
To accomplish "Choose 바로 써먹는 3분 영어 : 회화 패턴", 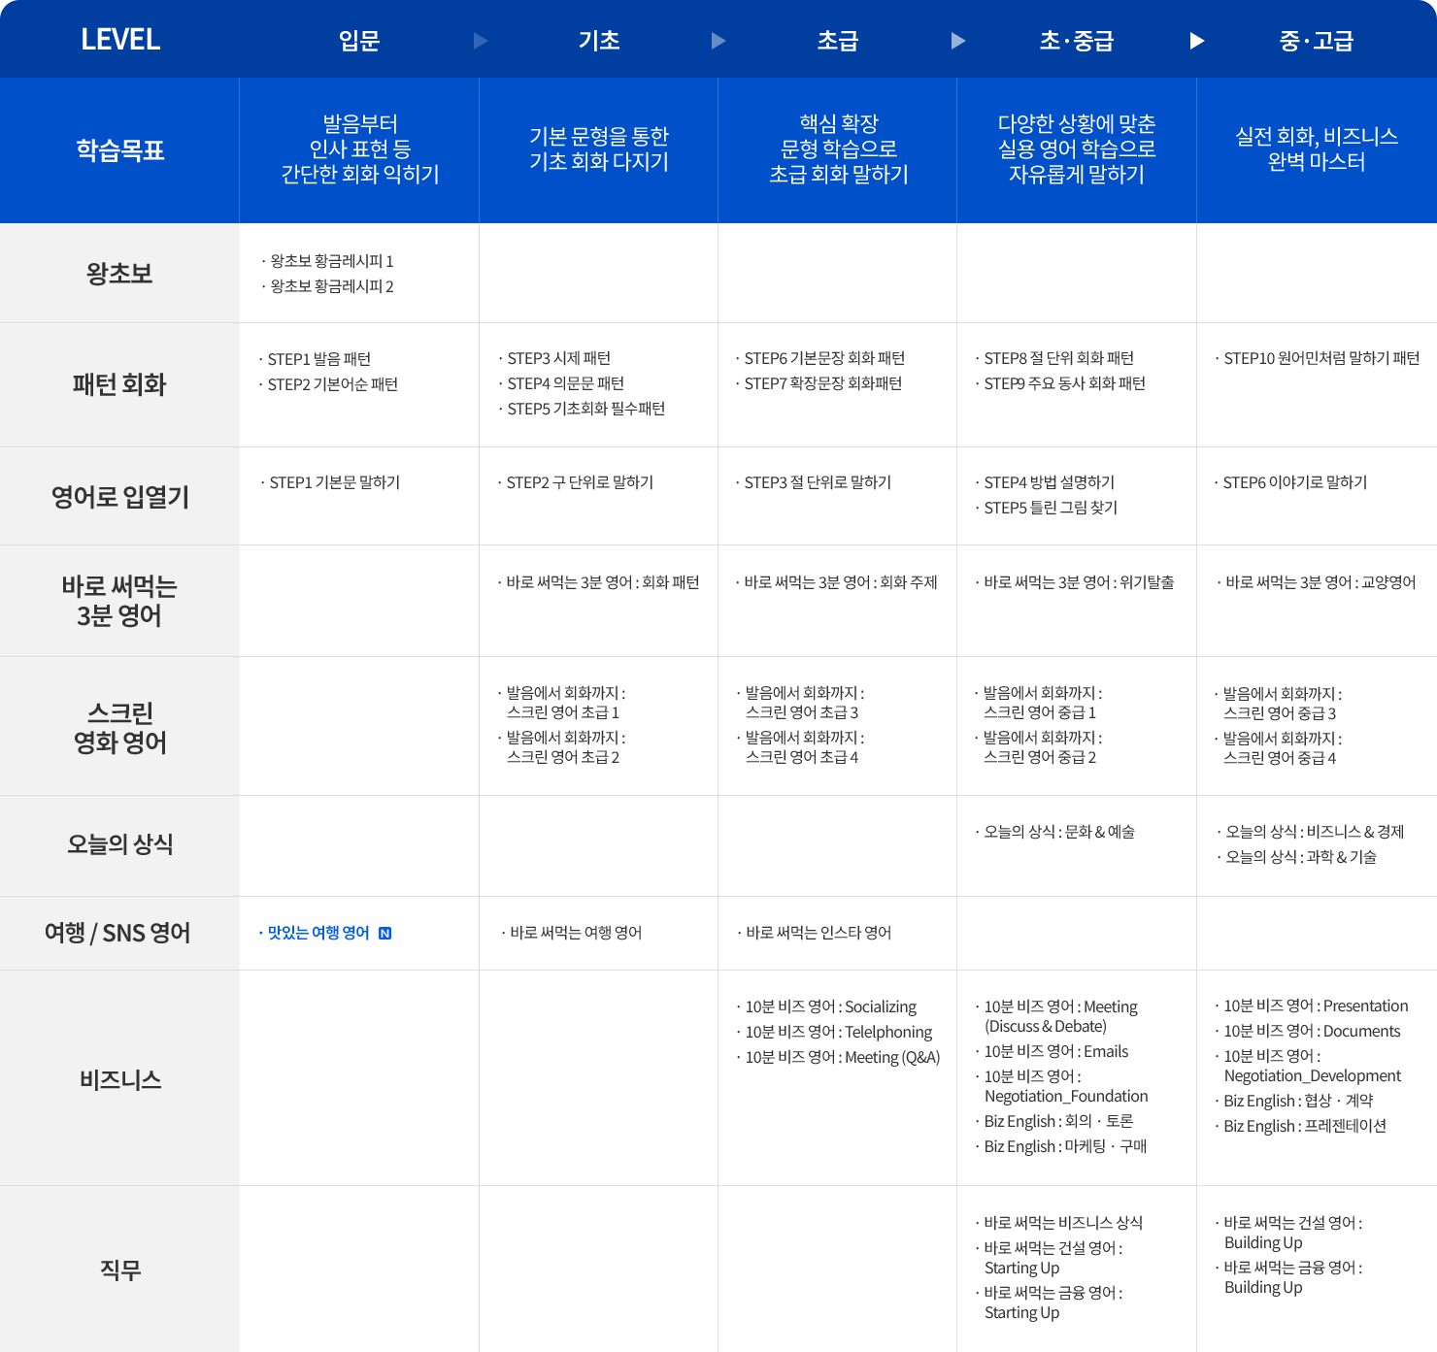I will pyautogui.click(x=603, y=582).
